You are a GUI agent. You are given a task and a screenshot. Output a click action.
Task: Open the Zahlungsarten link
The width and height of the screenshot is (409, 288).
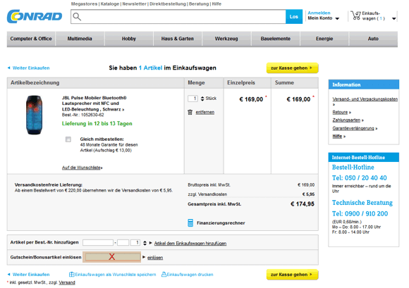pos(346,120)
